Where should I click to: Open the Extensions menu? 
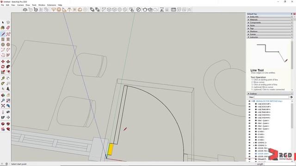[51, 5]
